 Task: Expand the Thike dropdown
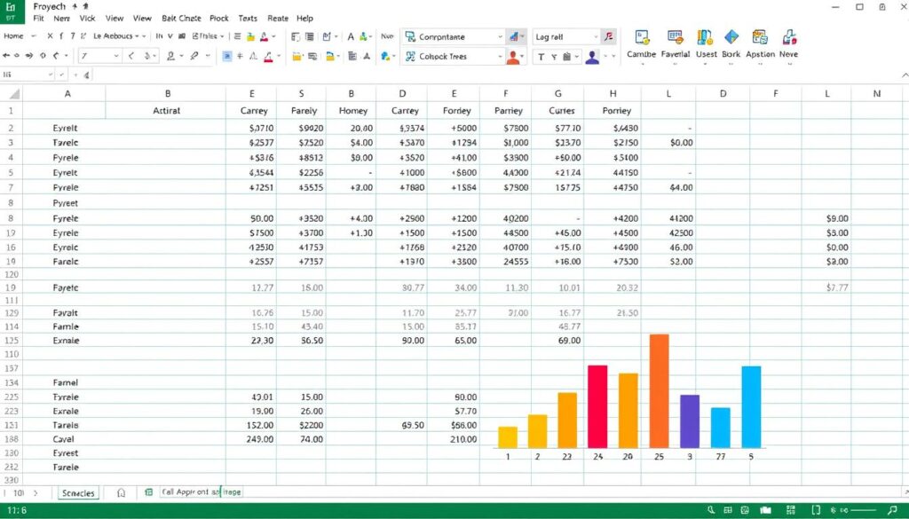222,35
